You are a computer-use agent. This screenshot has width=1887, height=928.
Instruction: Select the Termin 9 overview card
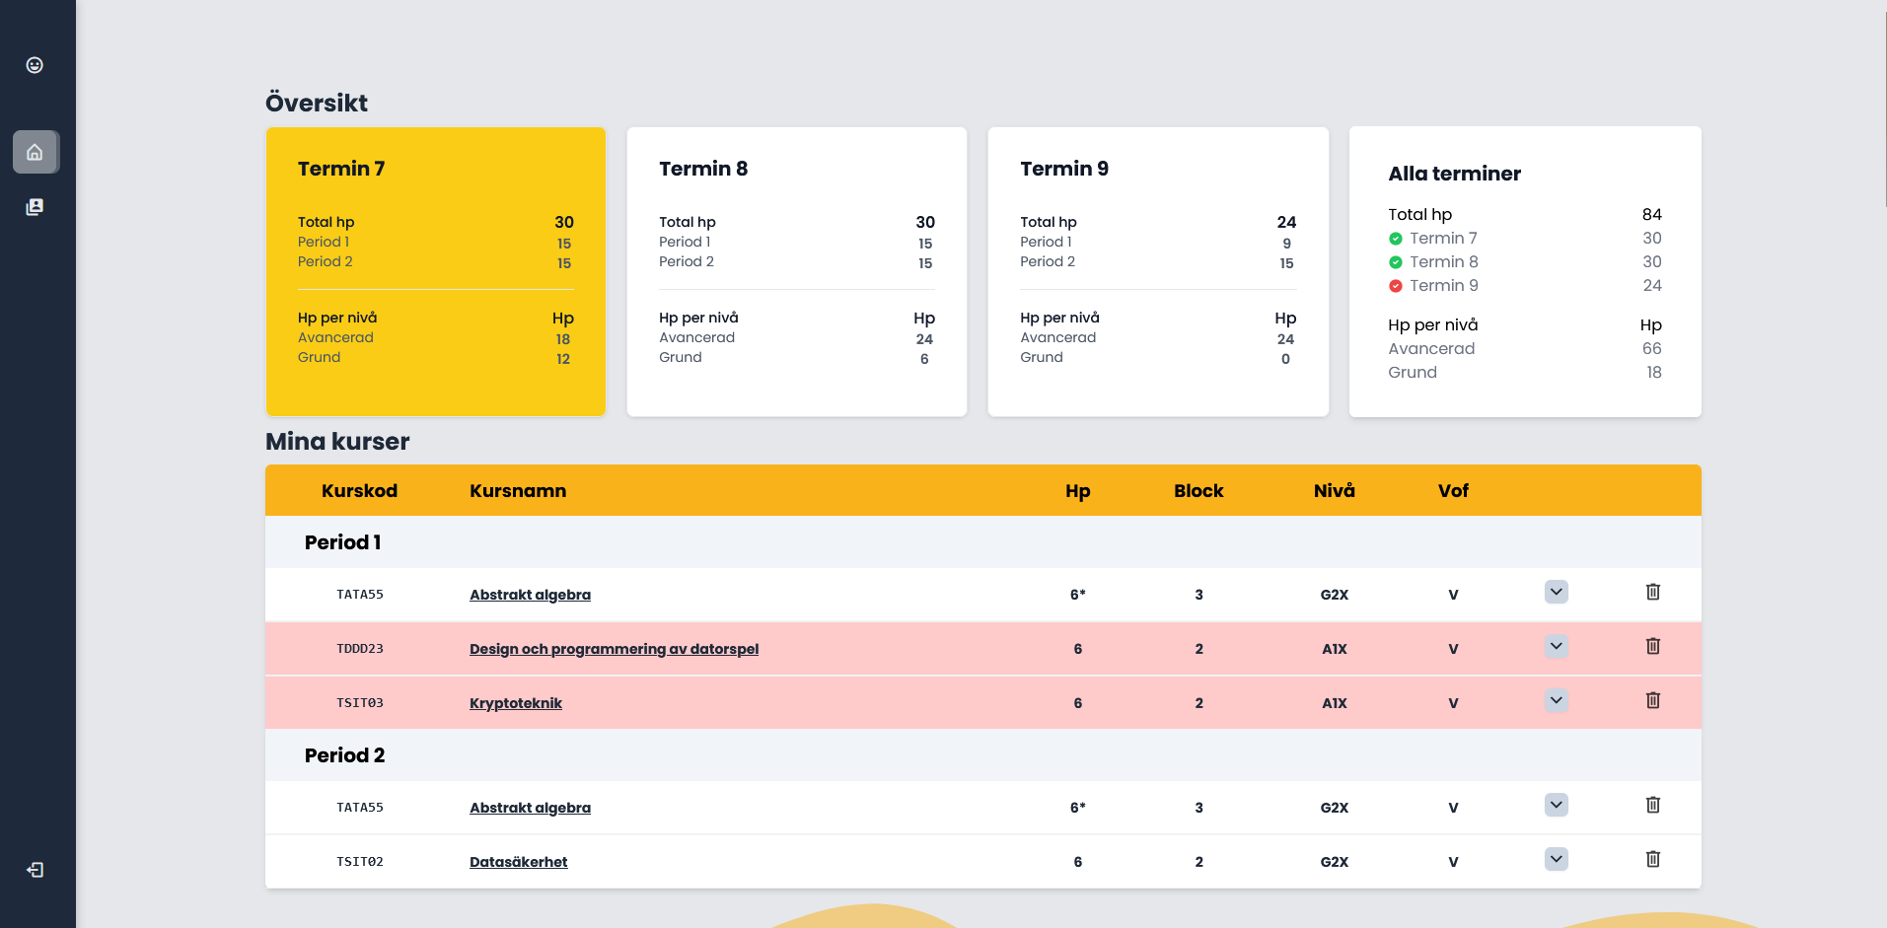[x=1158, y=271]
